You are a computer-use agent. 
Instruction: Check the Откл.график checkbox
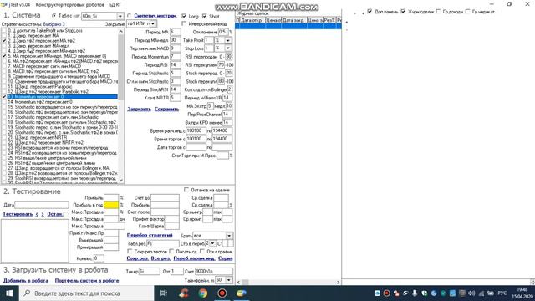pyautogui.click(x=202, y=251)
